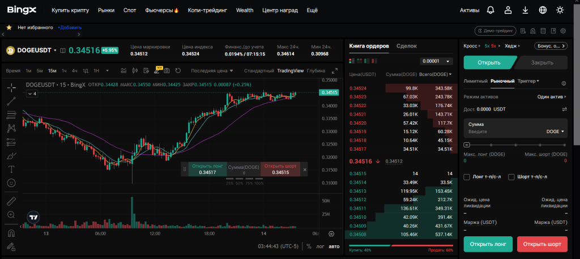Open the user account profile icon
Viewport: 580px width, 259px height.
[x=508, y=10]
